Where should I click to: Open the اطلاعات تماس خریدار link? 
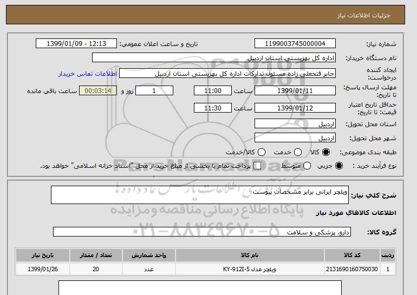pos(88,74)
